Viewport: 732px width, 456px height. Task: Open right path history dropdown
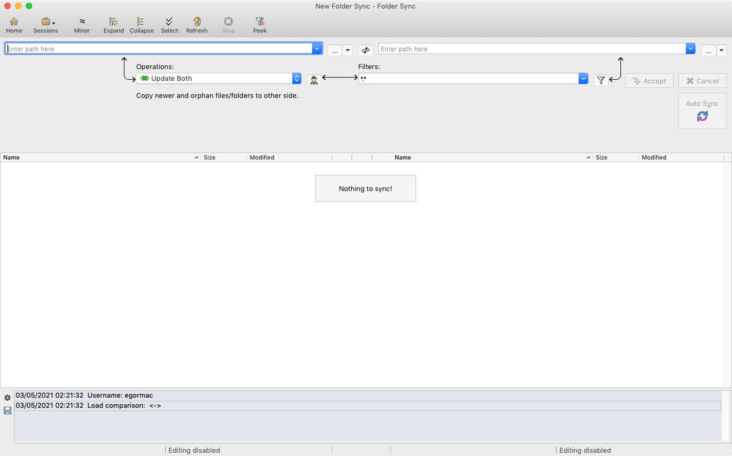(690, 49)
